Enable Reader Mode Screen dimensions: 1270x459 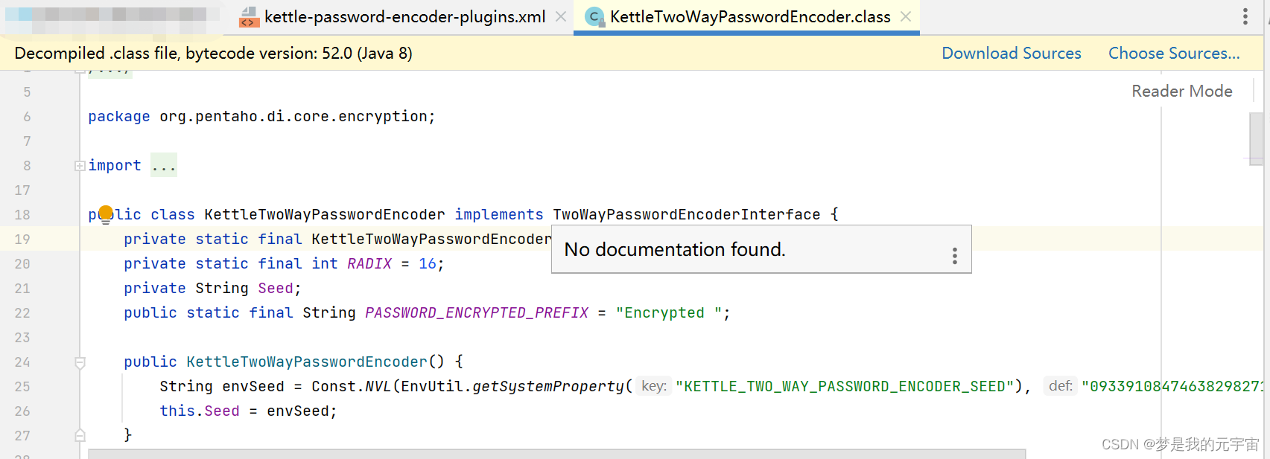coord(1181,91)
